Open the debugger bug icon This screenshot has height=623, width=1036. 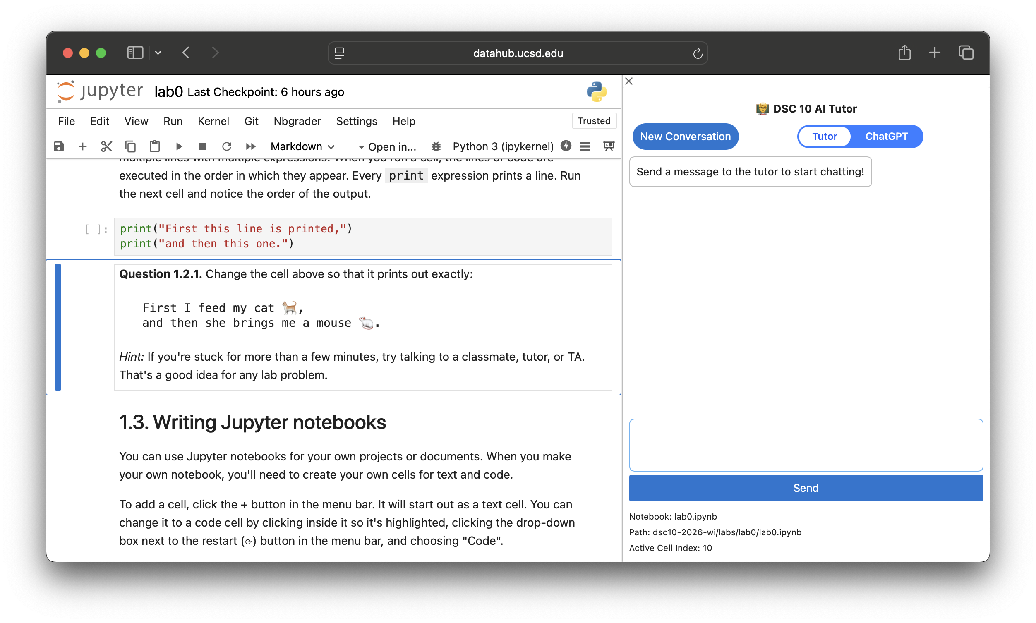pos(436,146)
